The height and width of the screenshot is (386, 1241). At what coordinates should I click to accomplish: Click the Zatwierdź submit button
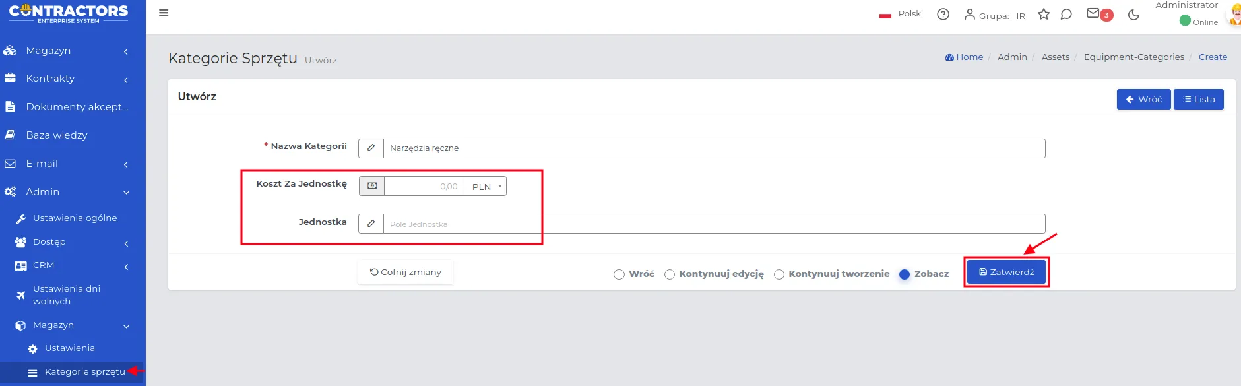1006,272
